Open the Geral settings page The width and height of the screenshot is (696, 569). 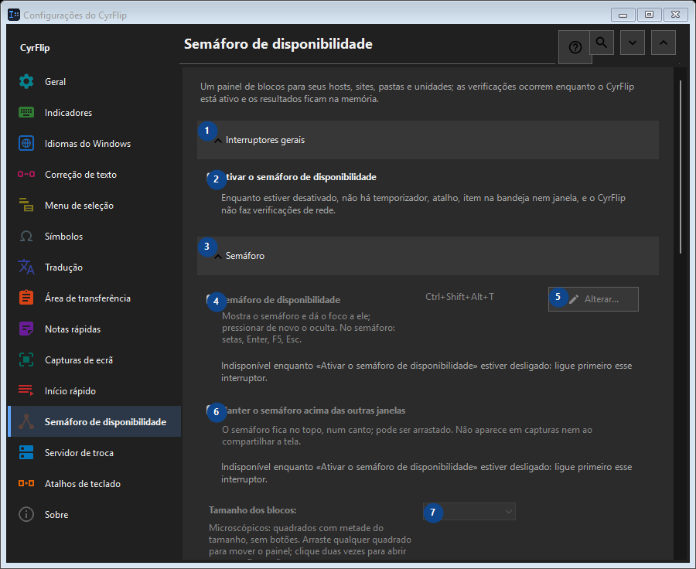[94, 82]
